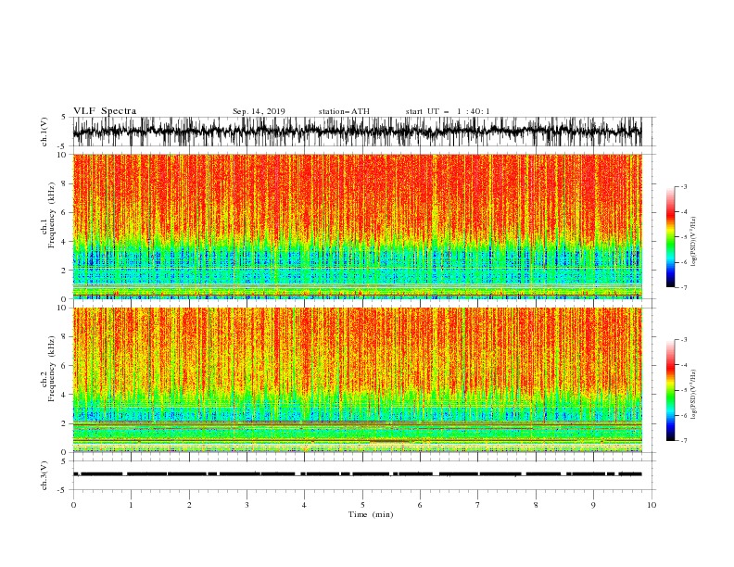Click the 'ch.1(V)' waveform axis label

(44, 132)
